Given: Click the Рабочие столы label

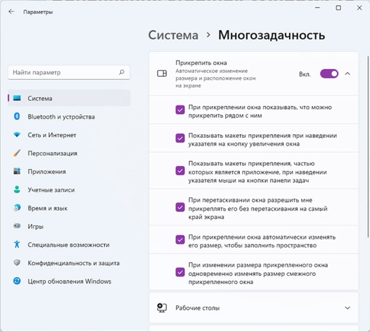Looking at the screenshot, I should (x=197, y=308).
